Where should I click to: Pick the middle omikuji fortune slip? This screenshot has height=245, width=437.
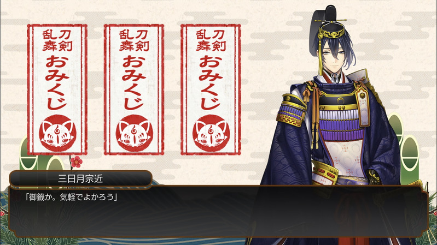click(134, 89)
